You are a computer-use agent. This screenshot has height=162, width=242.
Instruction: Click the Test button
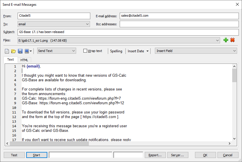point(14,155)
